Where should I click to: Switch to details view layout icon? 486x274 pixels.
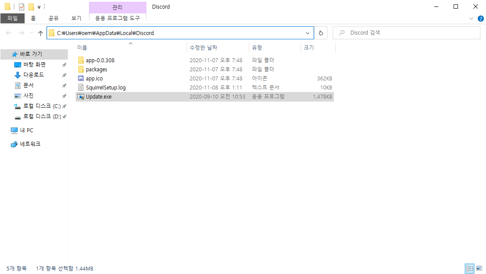(x=470, y=268)
